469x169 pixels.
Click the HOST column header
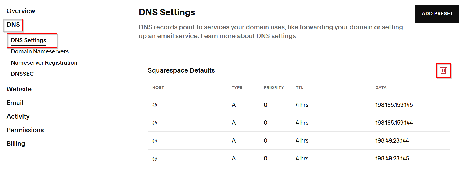point(158,88)
